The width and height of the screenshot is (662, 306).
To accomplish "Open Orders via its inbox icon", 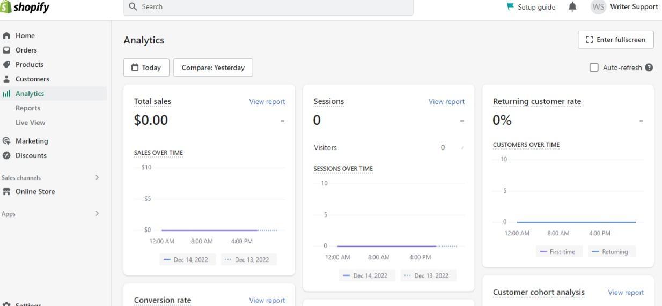I will [x=6, y=50].
